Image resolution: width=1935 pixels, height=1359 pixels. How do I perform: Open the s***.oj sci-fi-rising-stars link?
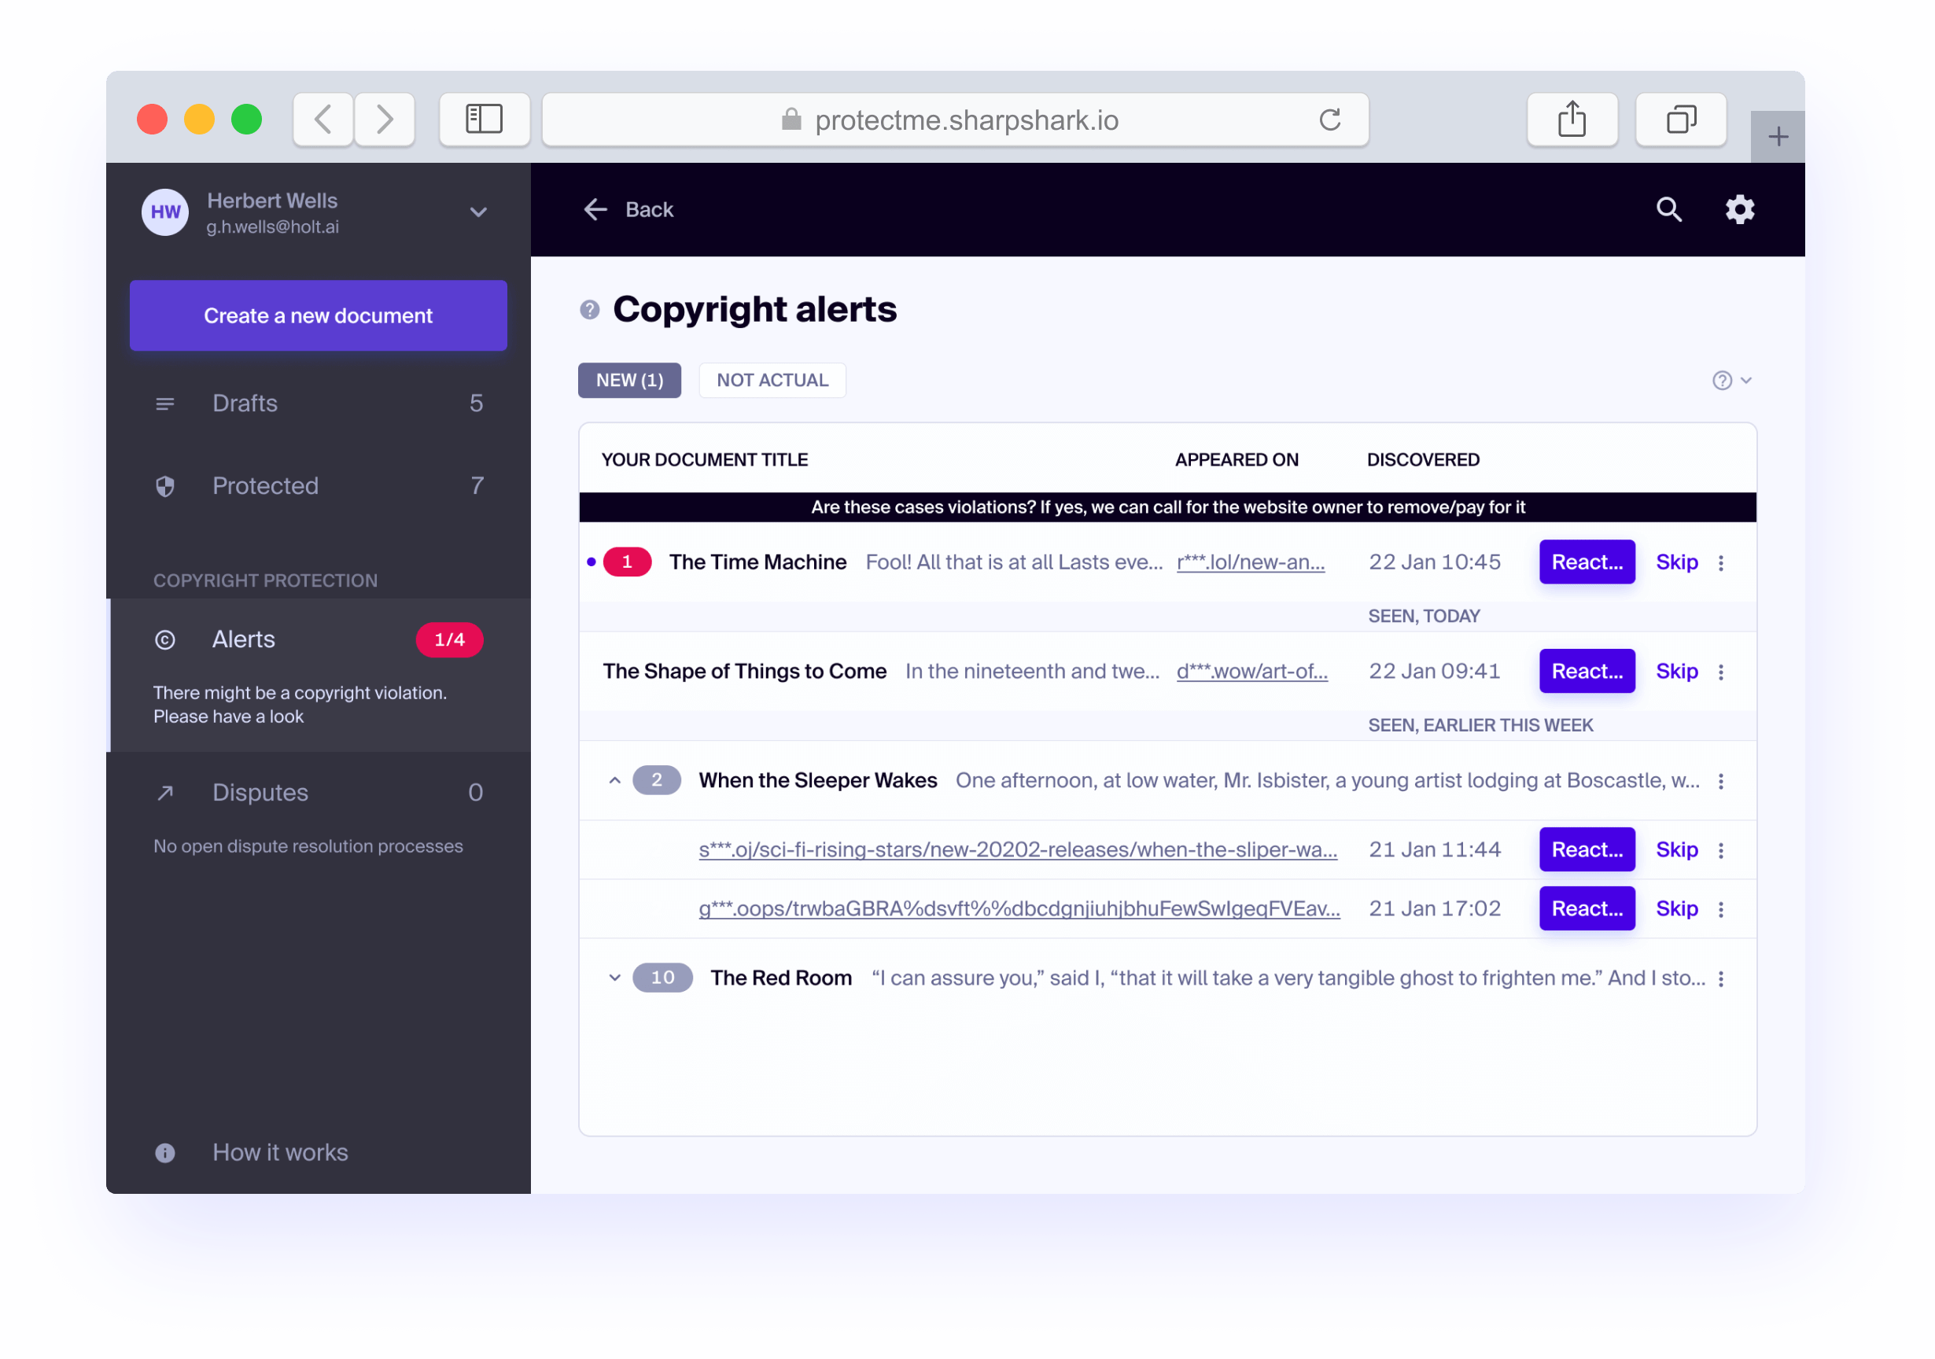point(1017,850)
